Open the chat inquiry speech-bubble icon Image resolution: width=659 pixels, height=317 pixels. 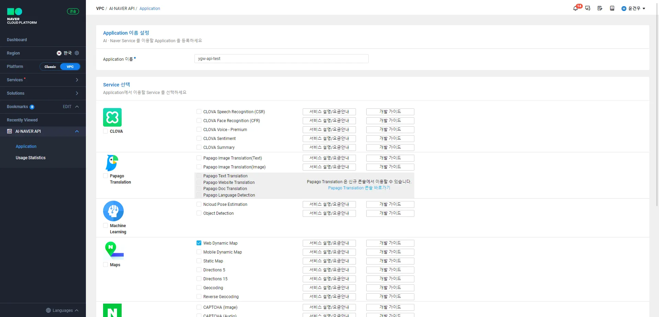(588, 8)
